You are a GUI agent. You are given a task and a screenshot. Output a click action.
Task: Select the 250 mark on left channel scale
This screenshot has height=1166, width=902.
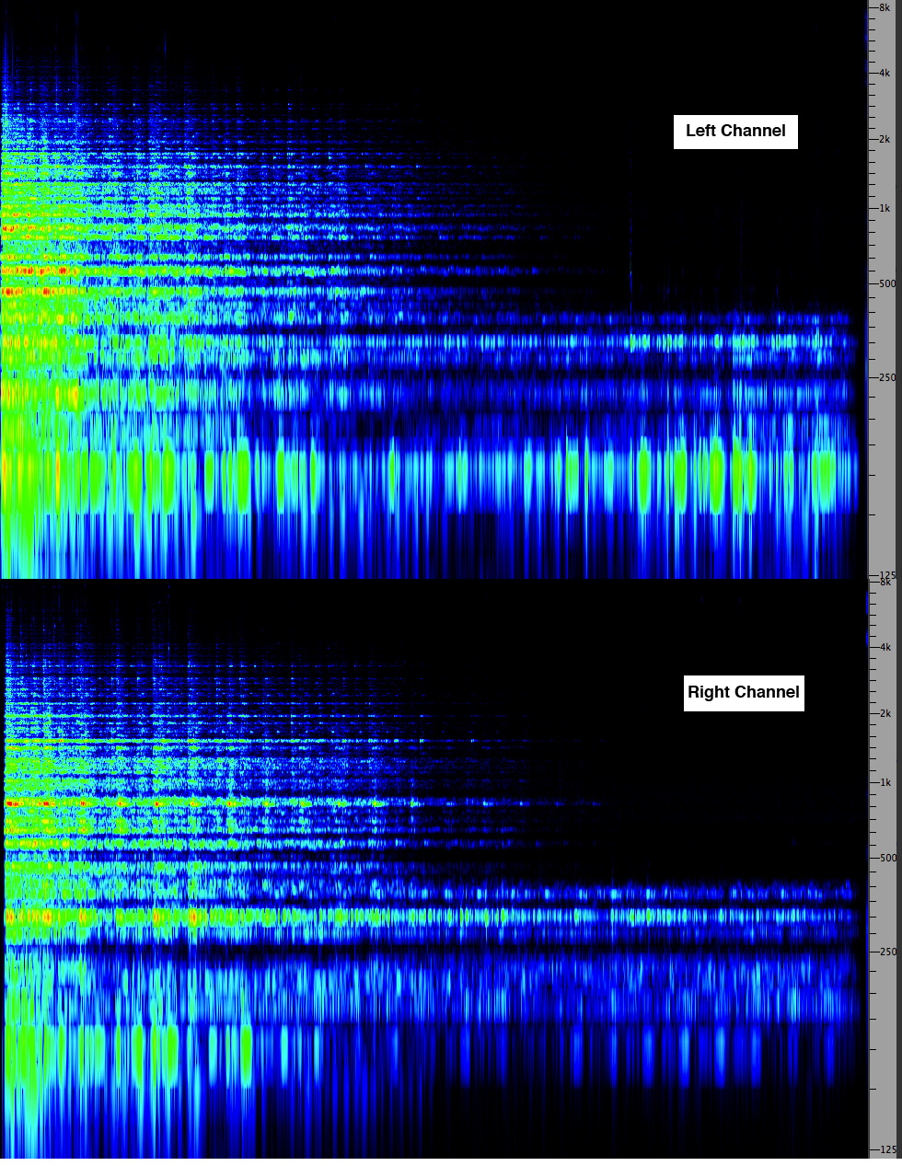point(884,377)
